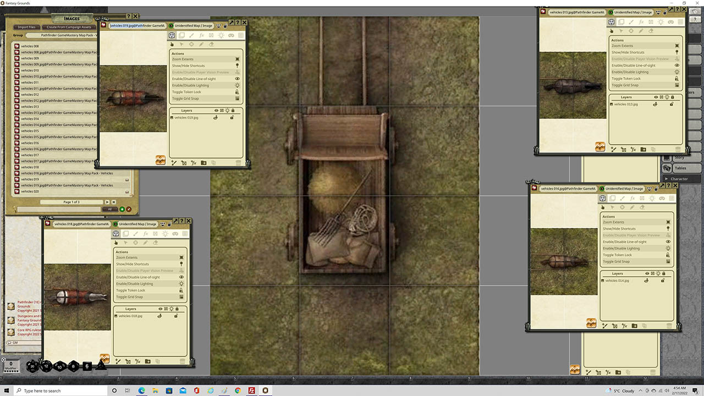Open the Story sidebar tab
Image resolution: width=704 pixels, height=396 pixels.
(x=680, y=157)
